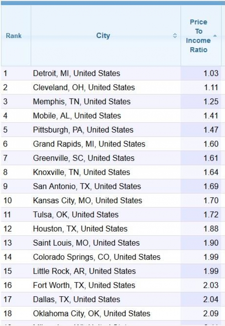Sort table by City column arrows
Image resolution: width=225 pixels, height=326 pixels.
(x=175, y=36)
